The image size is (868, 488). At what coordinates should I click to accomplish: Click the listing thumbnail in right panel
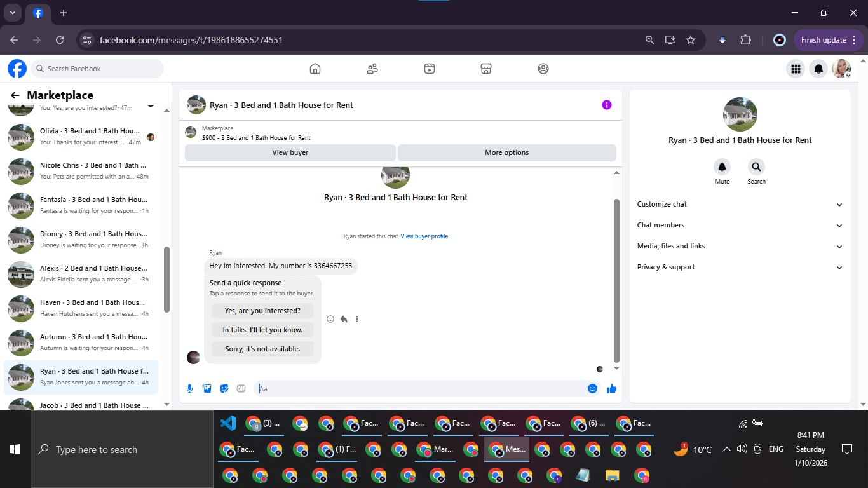(740, 114)
